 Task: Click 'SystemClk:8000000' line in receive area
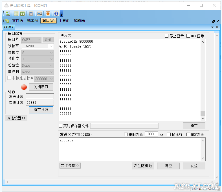tap(76, 42)
